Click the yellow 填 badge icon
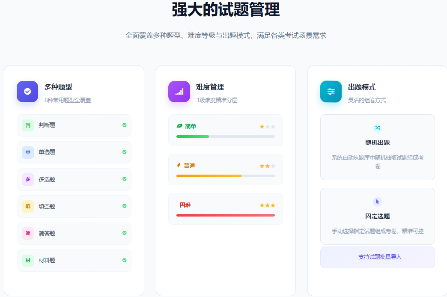Screen dimensions: 447x297 [28, 206]
